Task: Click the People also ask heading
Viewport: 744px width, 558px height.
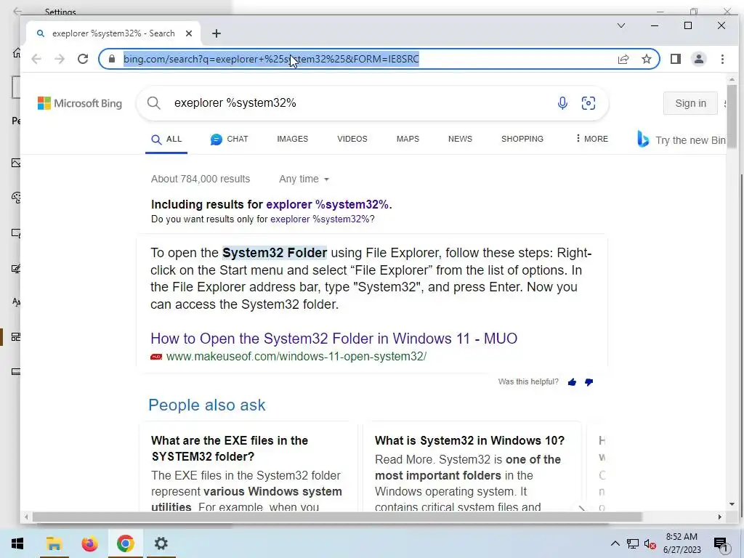Action: pyautogui.click(x=207, y=405)
